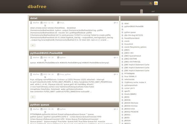Open sidebar link JBOSS5-fetchsize
The width and height of the screenshot is (187, 124).
click(131, 103)
